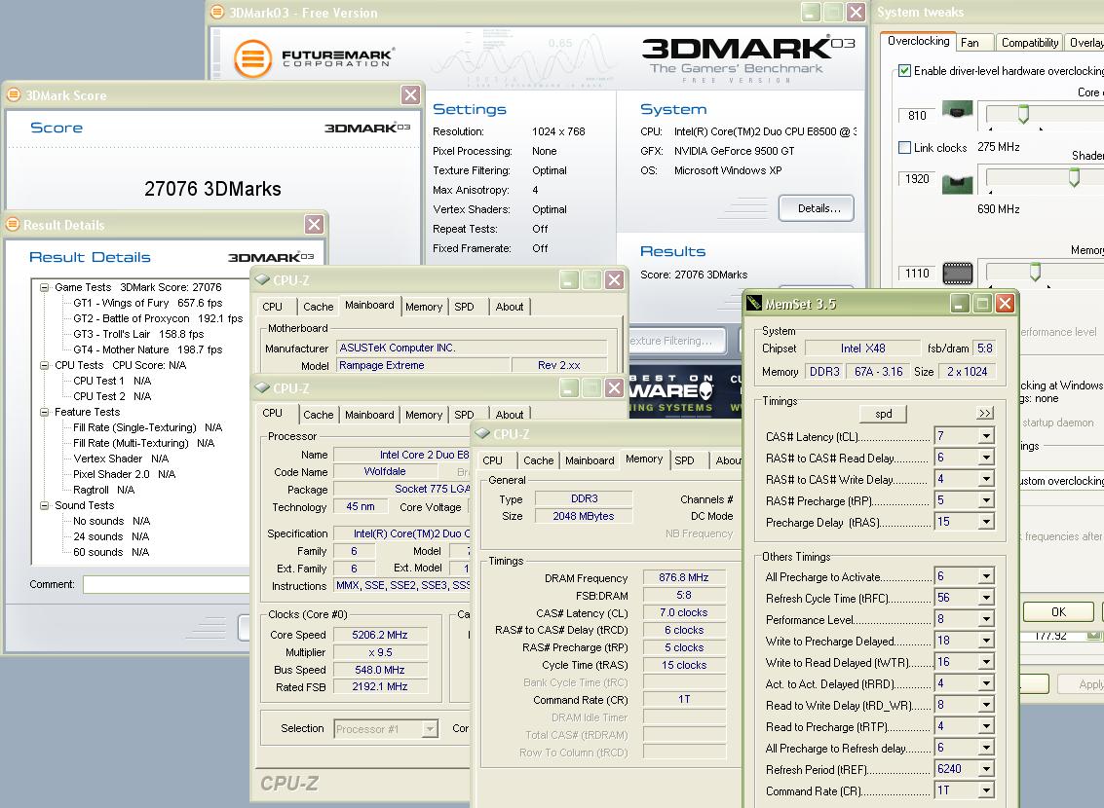Click the memory clock chip icon
Viewport: 1104px width, 808px height.
[957, 273]
